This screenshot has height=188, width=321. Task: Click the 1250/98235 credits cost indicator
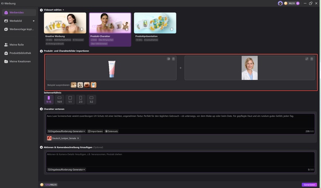[49, 185]
